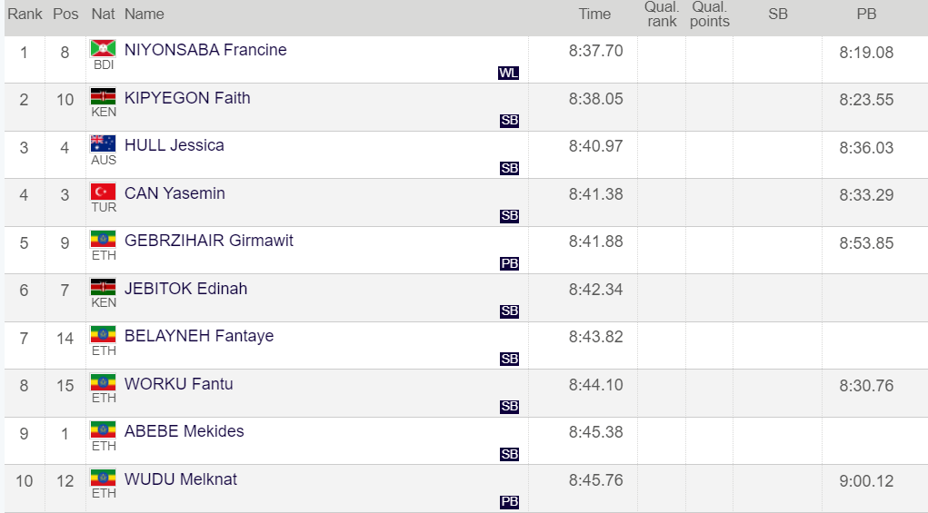
Task: Click the WL badge in Niyonsaba's row
Action: pos(508,74)
